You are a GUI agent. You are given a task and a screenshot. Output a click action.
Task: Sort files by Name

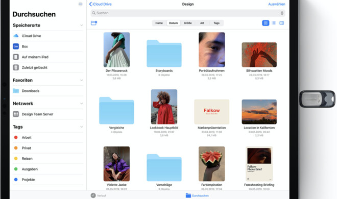[x=159, y=23]
